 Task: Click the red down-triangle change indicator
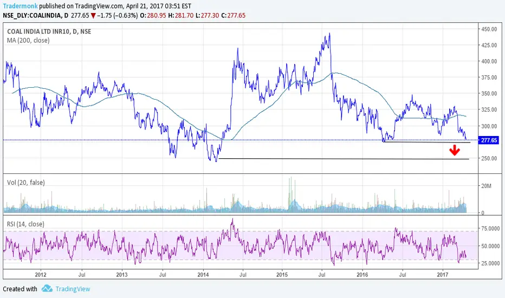(93, 16)
